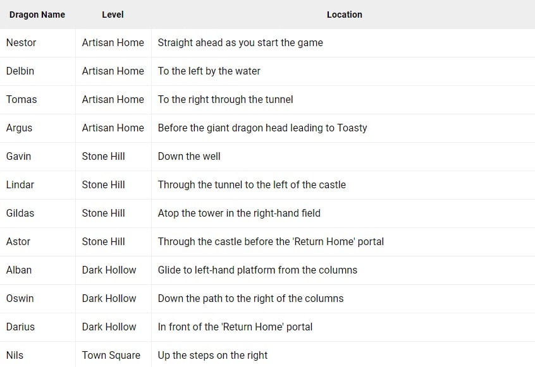This screenshot has height=367, width=535.
Task: Select the Nestor dragon name cell
Action: tap(22, 43)
